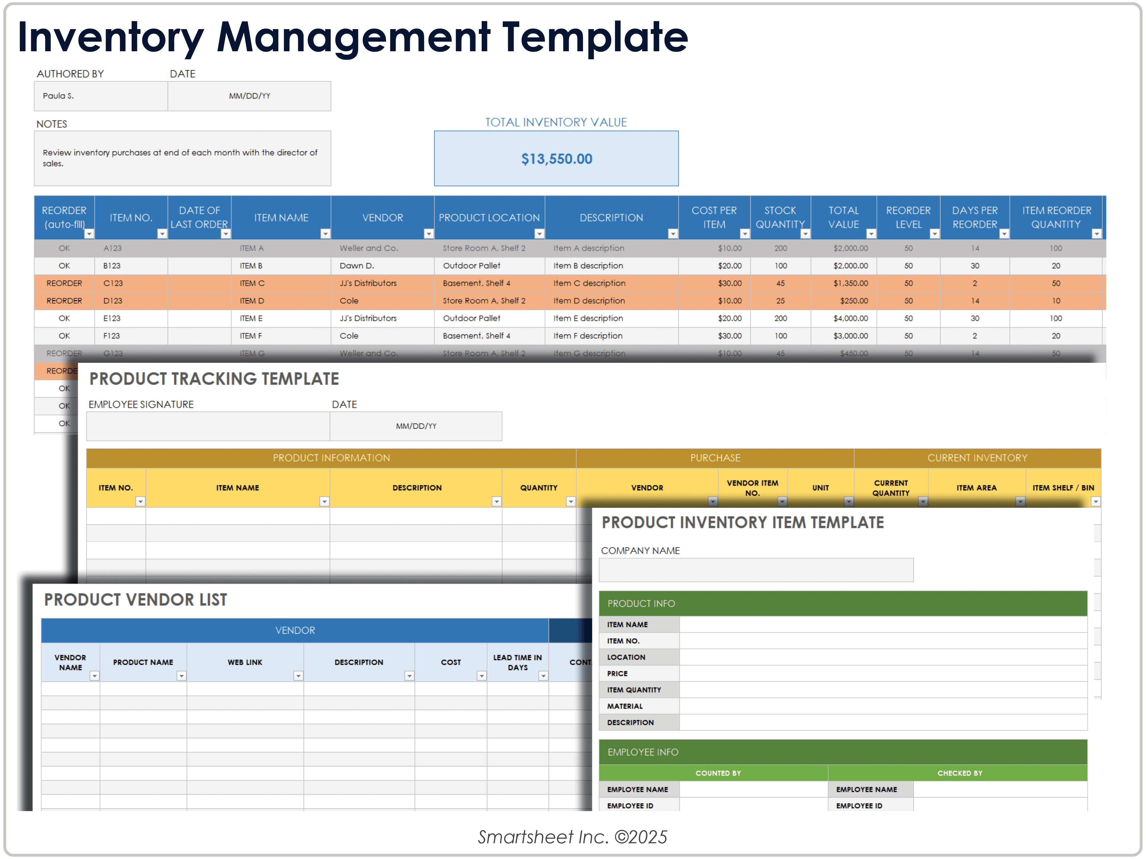The width and height of the screenshot is (1146, 859).
Task: Open the ITEM NO. column filter arrow
Action: (162, 234)
